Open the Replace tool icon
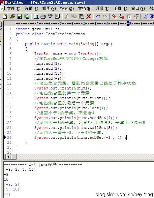 pos(122,16)
